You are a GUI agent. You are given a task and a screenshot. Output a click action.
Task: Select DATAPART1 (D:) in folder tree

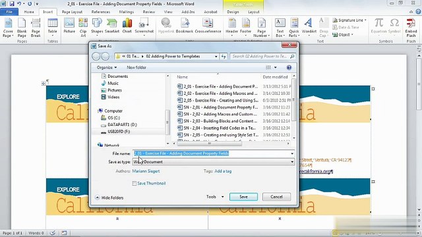tap(122, 124)
